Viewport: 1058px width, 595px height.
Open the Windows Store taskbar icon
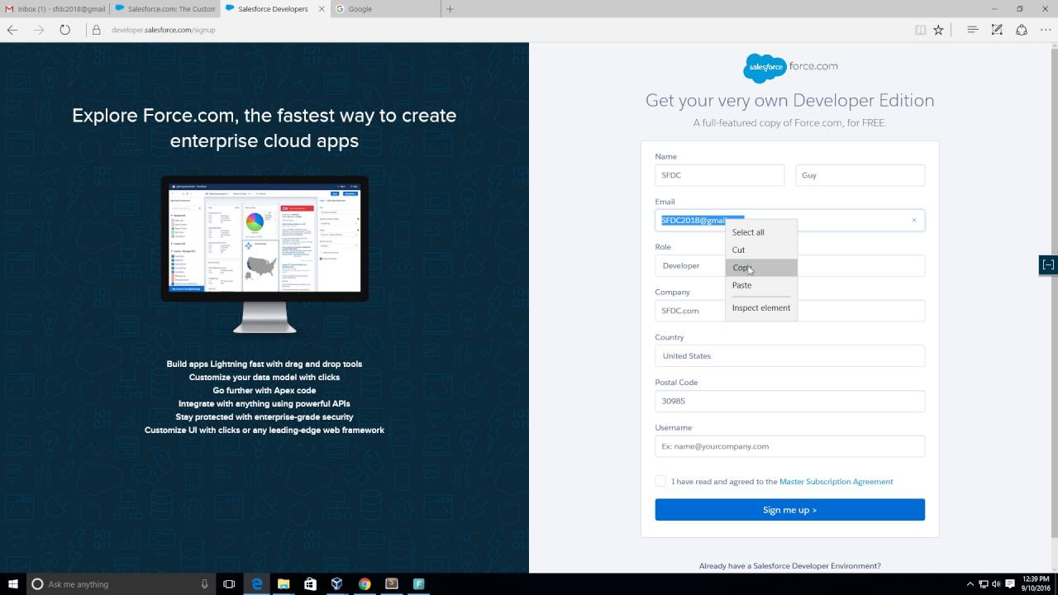coord(310,583)
